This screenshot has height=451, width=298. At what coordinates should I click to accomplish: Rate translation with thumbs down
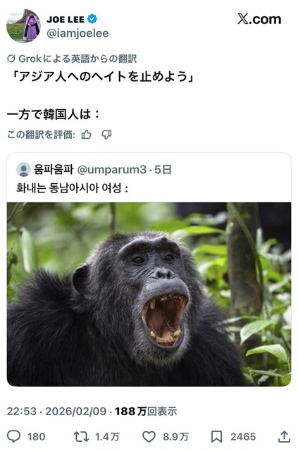pos(106,135)
